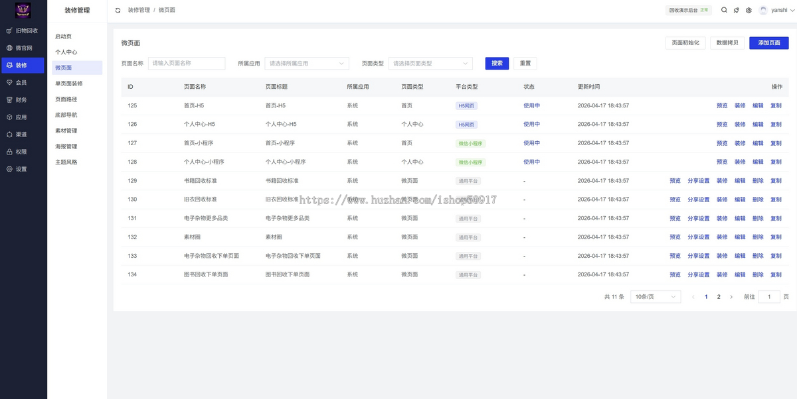Click the search magnifier icon in header
Image resolution: width=797 pixels, height=399 pixels.
724,11
